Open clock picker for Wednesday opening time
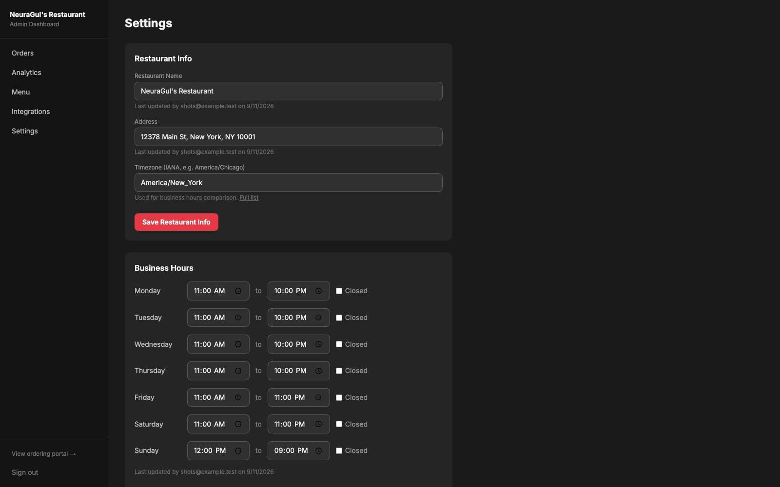 pyautogui.click(x=238, y=344)
